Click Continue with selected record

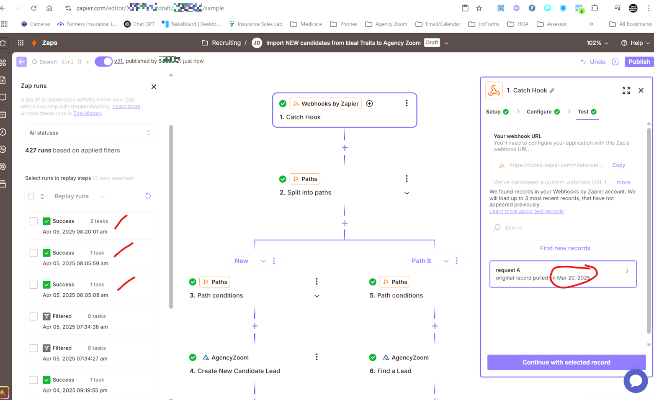pyautogui.click(x=566, y=362)
